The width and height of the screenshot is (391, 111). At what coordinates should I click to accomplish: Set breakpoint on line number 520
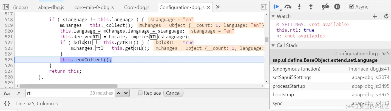pyautogui.click(x=8, y=31)
